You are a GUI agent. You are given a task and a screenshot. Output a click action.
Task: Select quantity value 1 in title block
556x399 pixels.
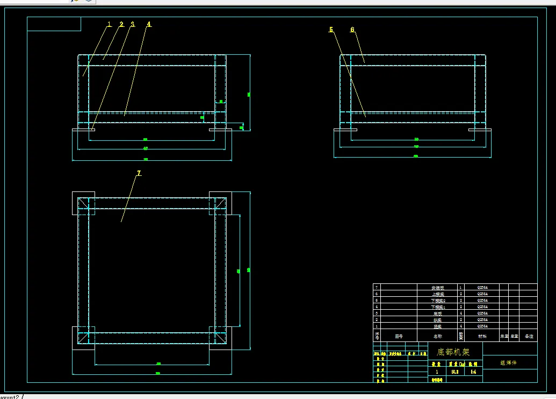[x=437, y=372]
